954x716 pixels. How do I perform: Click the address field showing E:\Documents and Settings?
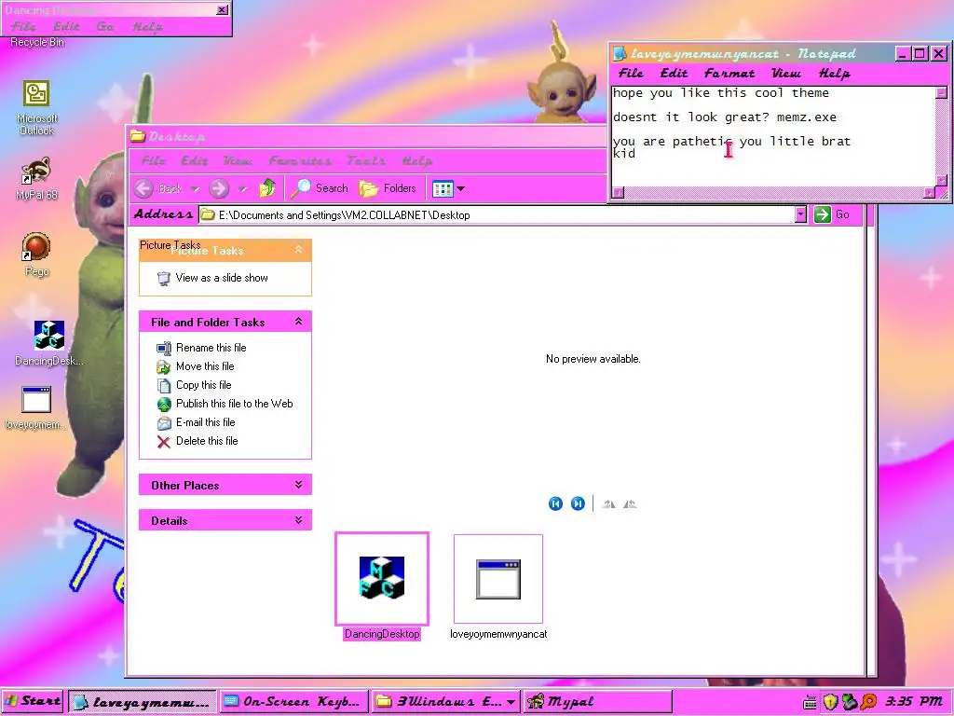(497, 215)
